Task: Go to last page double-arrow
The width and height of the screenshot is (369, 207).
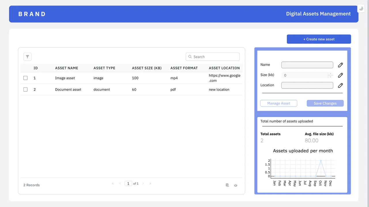Action: coord(150,183)
